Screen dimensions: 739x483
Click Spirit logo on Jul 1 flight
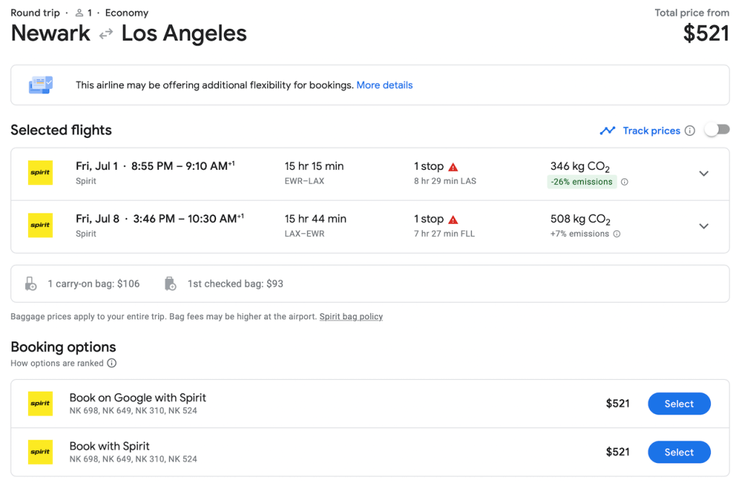coord(40,173)
